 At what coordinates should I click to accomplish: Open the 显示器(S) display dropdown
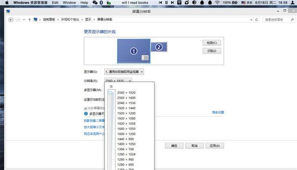tap(124, 72)
